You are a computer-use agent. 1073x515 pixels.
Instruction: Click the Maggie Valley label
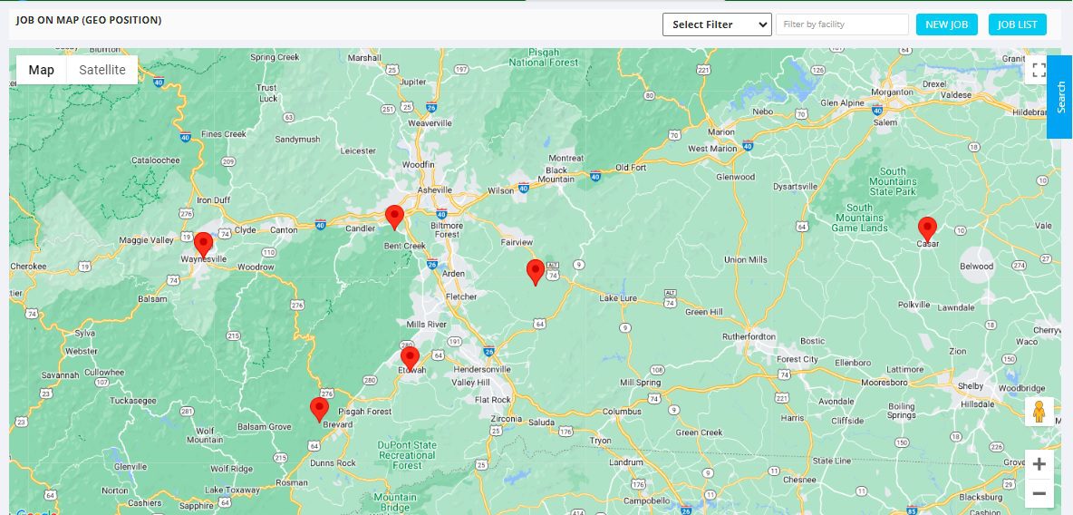tap(147, 240)
